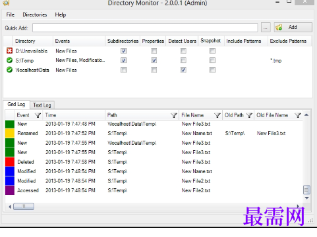Click the red error status icon for D:\Unavailable

click(x=9, y=51)
